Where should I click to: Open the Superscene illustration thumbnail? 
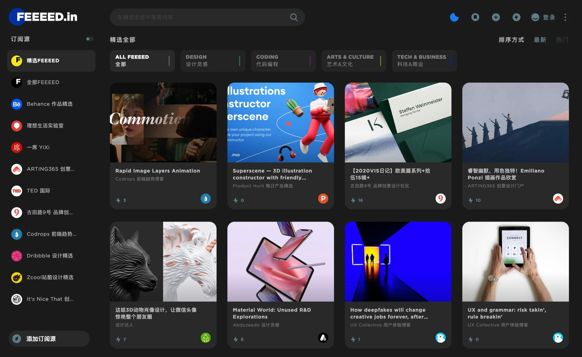(280, 123)
